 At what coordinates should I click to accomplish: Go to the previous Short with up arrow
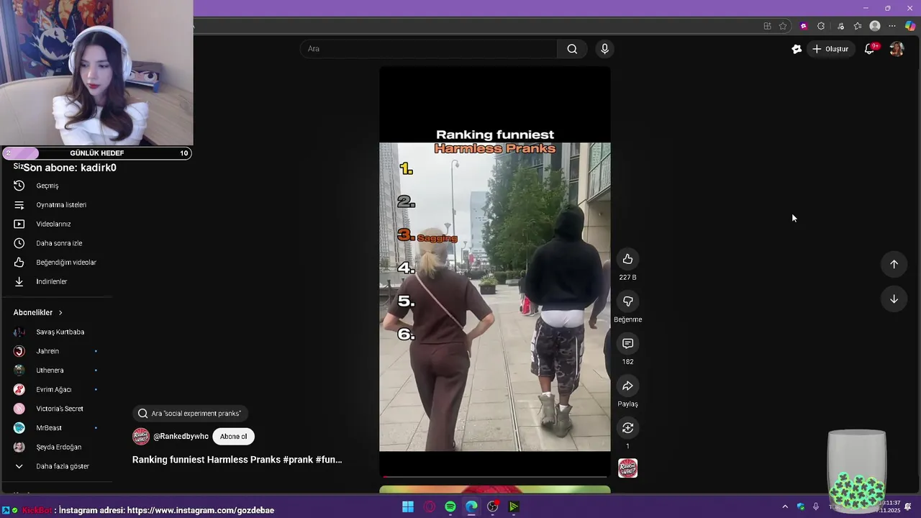coord(894,264)
